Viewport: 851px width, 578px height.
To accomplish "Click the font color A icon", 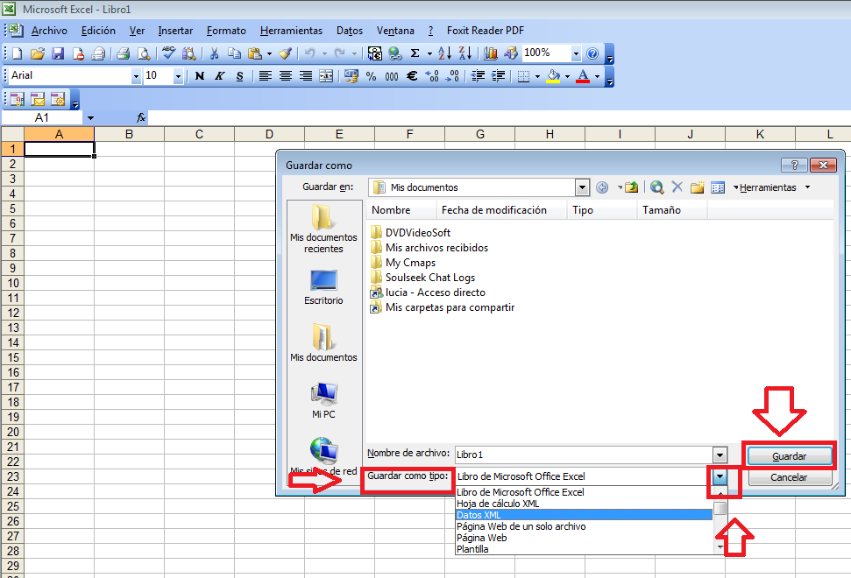I will [583, 76].
